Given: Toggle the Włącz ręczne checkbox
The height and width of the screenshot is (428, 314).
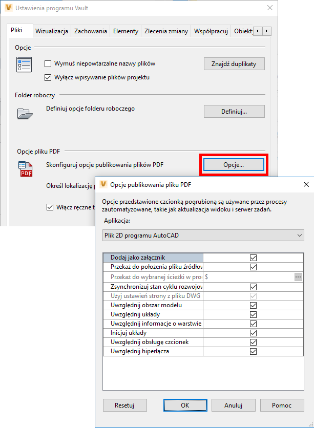Looking at the screenshot, I should (x=50, y=207).
